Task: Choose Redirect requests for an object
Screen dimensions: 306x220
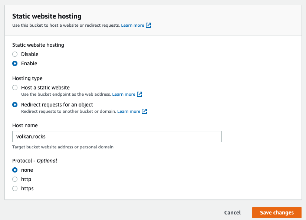Action: [15, 105]
